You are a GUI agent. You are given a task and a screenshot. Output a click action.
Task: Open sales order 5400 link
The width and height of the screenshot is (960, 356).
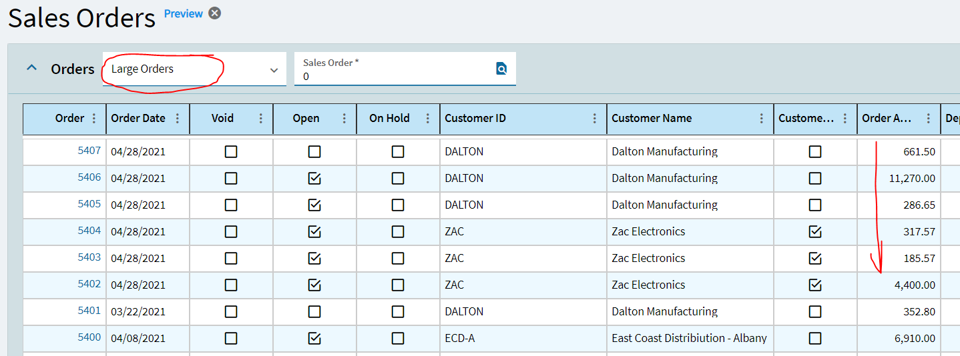click(x=89, y=337)
